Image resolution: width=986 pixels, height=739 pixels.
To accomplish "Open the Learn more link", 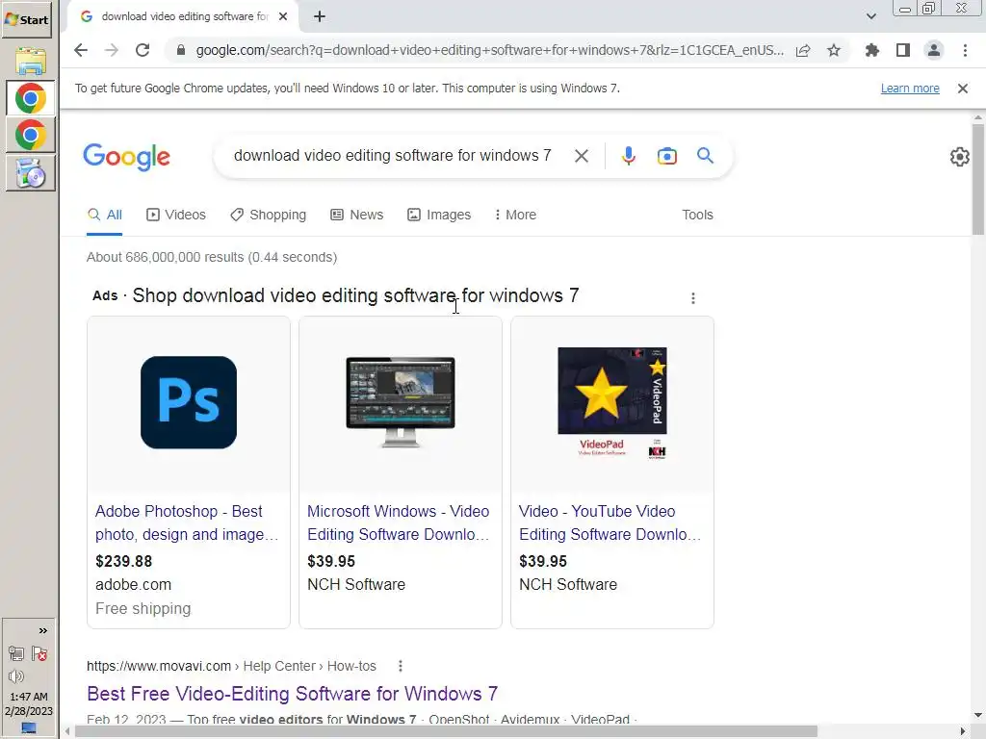I will (910, 89).
